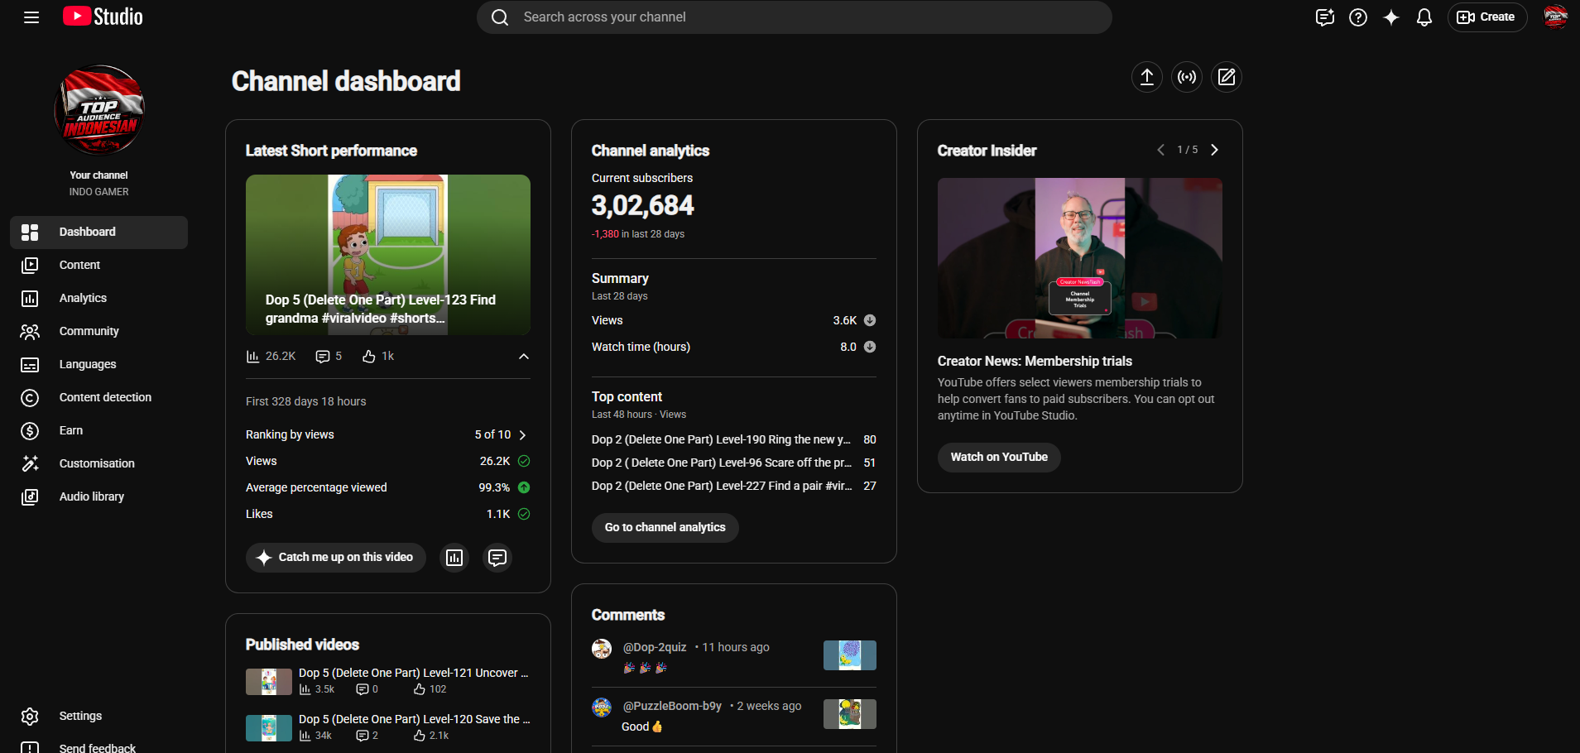Click the 1k likes stat under thumbnail

[x=378, y=357]
